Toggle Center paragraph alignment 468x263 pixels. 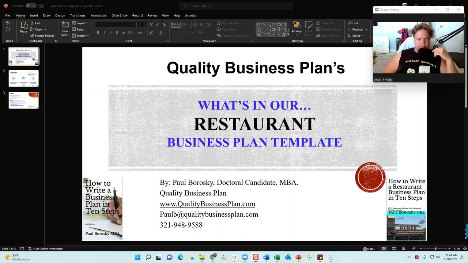point(181,33)
